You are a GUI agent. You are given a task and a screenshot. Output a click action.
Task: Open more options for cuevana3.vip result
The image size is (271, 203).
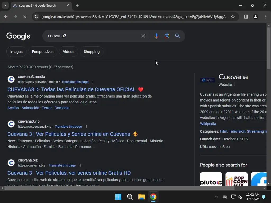(x=86, y=127)
